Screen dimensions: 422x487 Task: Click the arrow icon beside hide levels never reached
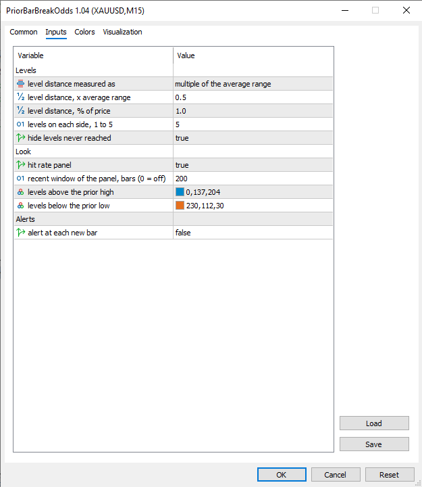(20, 137)
